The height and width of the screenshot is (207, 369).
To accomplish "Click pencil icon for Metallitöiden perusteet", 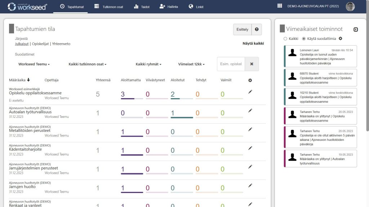I will [x=250, y=129].
